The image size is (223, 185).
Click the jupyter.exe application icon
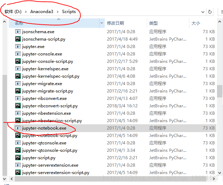pos(18,46)
